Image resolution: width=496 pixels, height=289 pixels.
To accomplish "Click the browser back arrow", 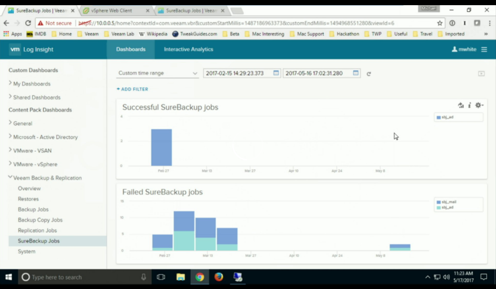I will [6, 23].
